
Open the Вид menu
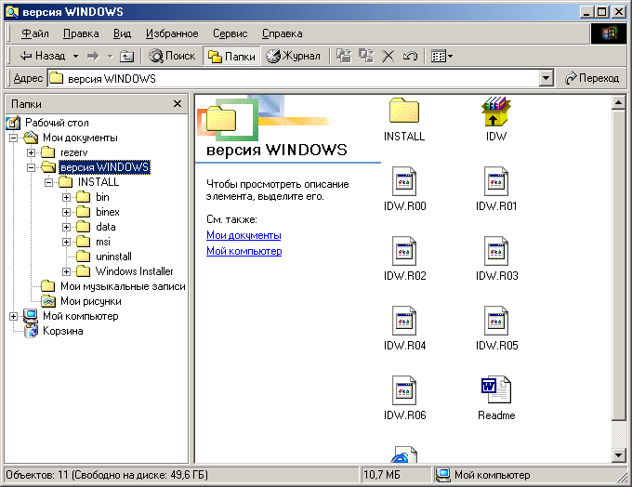point(122,33)
